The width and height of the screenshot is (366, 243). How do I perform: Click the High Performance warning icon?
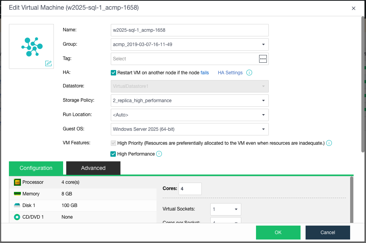pyautogui.click(x=159, y=154)
